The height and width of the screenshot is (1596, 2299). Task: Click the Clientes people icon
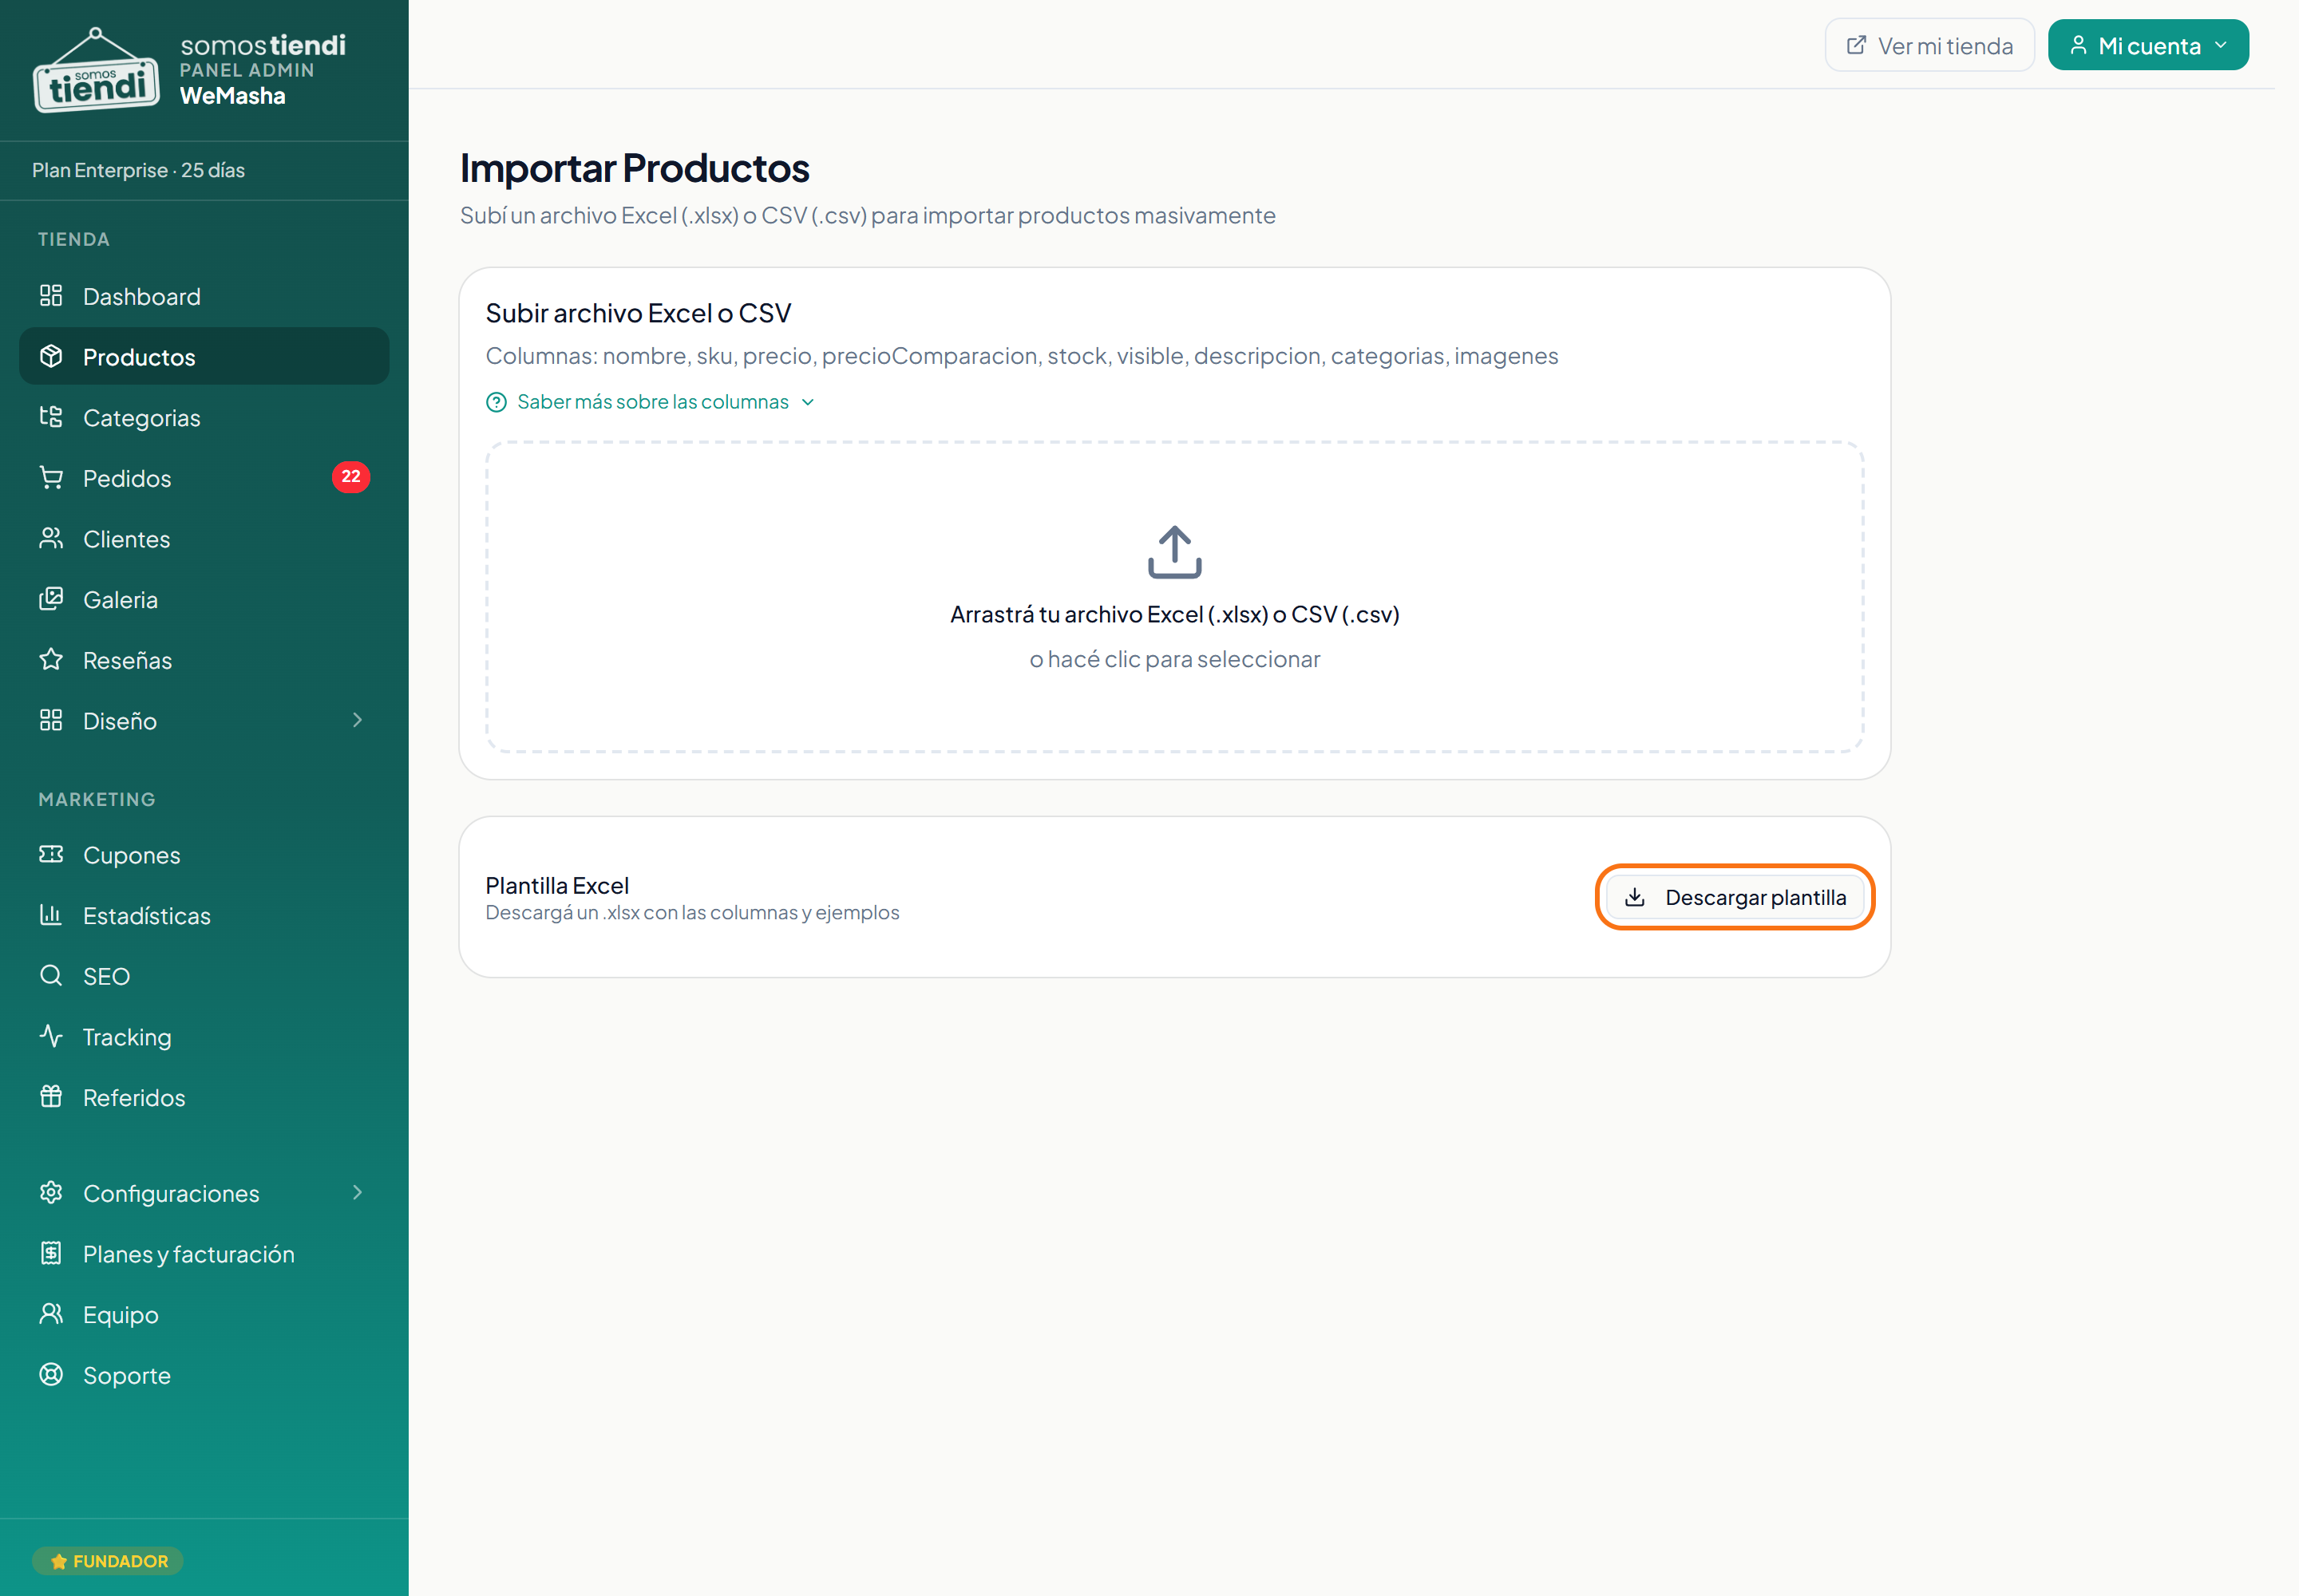tap(51, 538)
